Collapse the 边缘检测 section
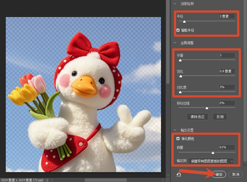 tap(175, 4)
